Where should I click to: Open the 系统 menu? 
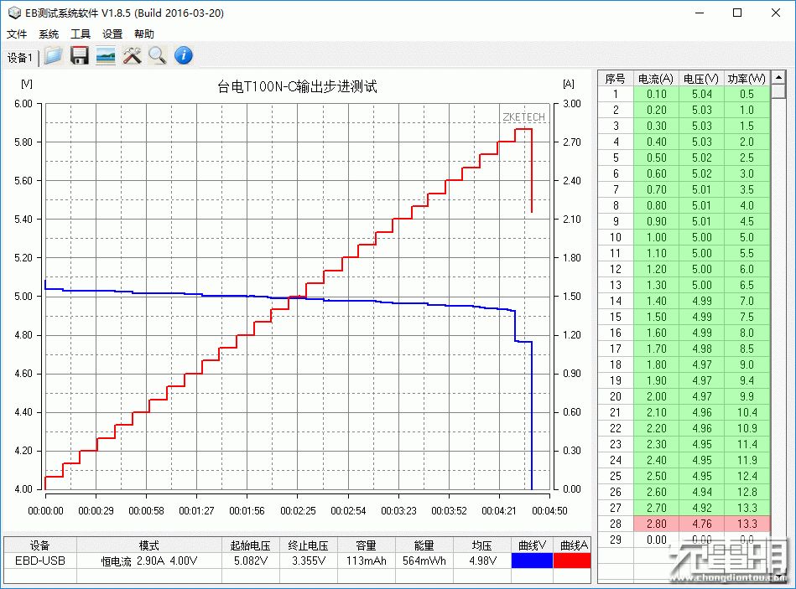(x=49, y=34)
